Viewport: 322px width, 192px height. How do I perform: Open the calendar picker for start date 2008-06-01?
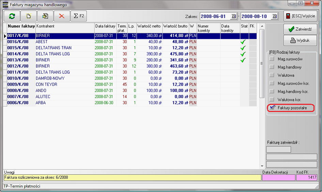[233, 16]
